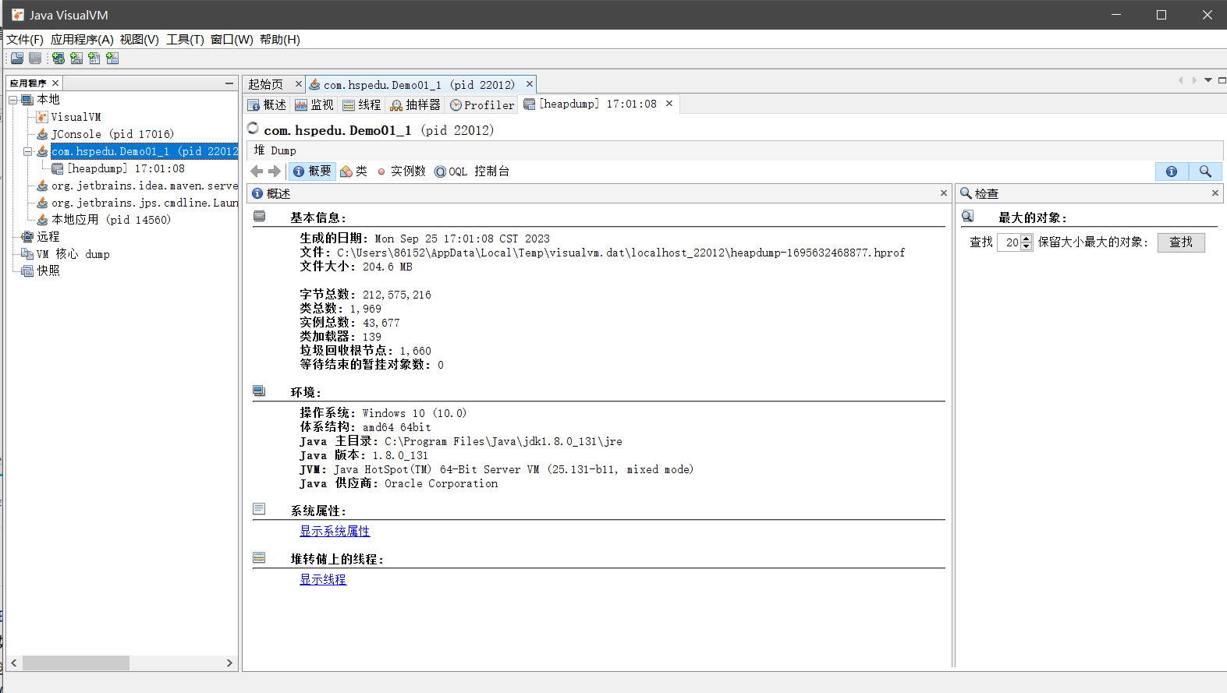The height and width of the screenshot is (693, 1227).
Task: Open the Profiler subtab
Action: coord(482,104)
